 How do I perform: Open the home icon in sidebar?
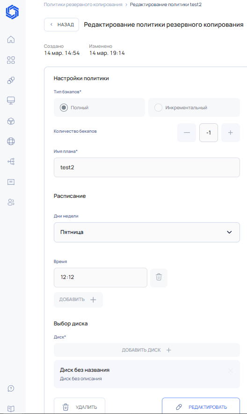[x=11, y=39]
